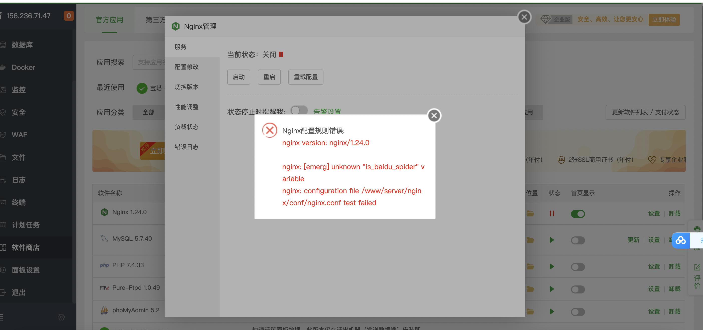Viewport: 703px width, 330px height.
Task: Open the Nginx row folder location icon
Action: (530, 214)
